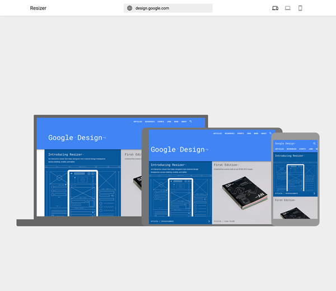The image size is (336, 291).
Task: Click the wireframe illustration in laptop preview
Action: click(83, 191)
